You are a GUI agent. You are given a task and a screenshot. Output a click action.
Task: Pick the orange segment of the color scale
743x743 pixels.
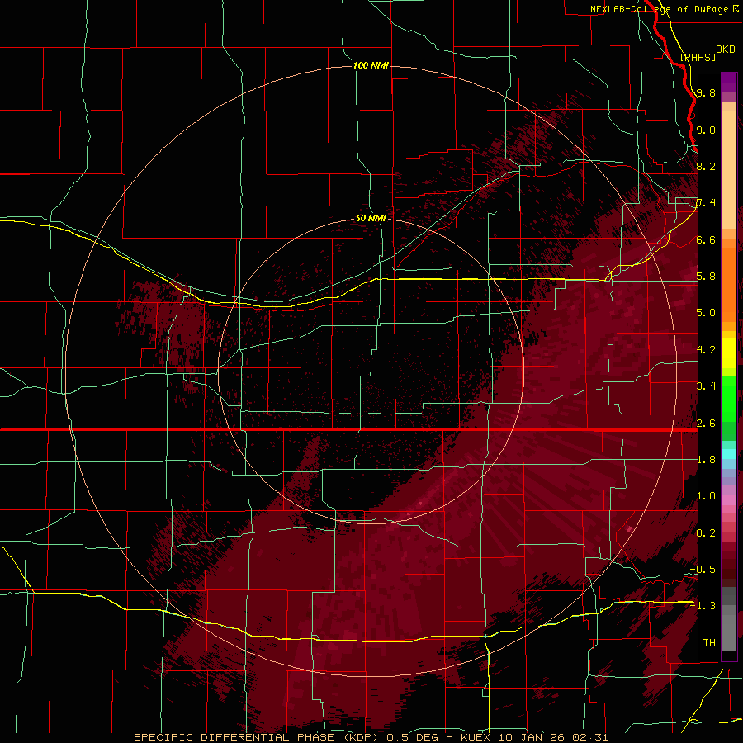click(729, 284)
